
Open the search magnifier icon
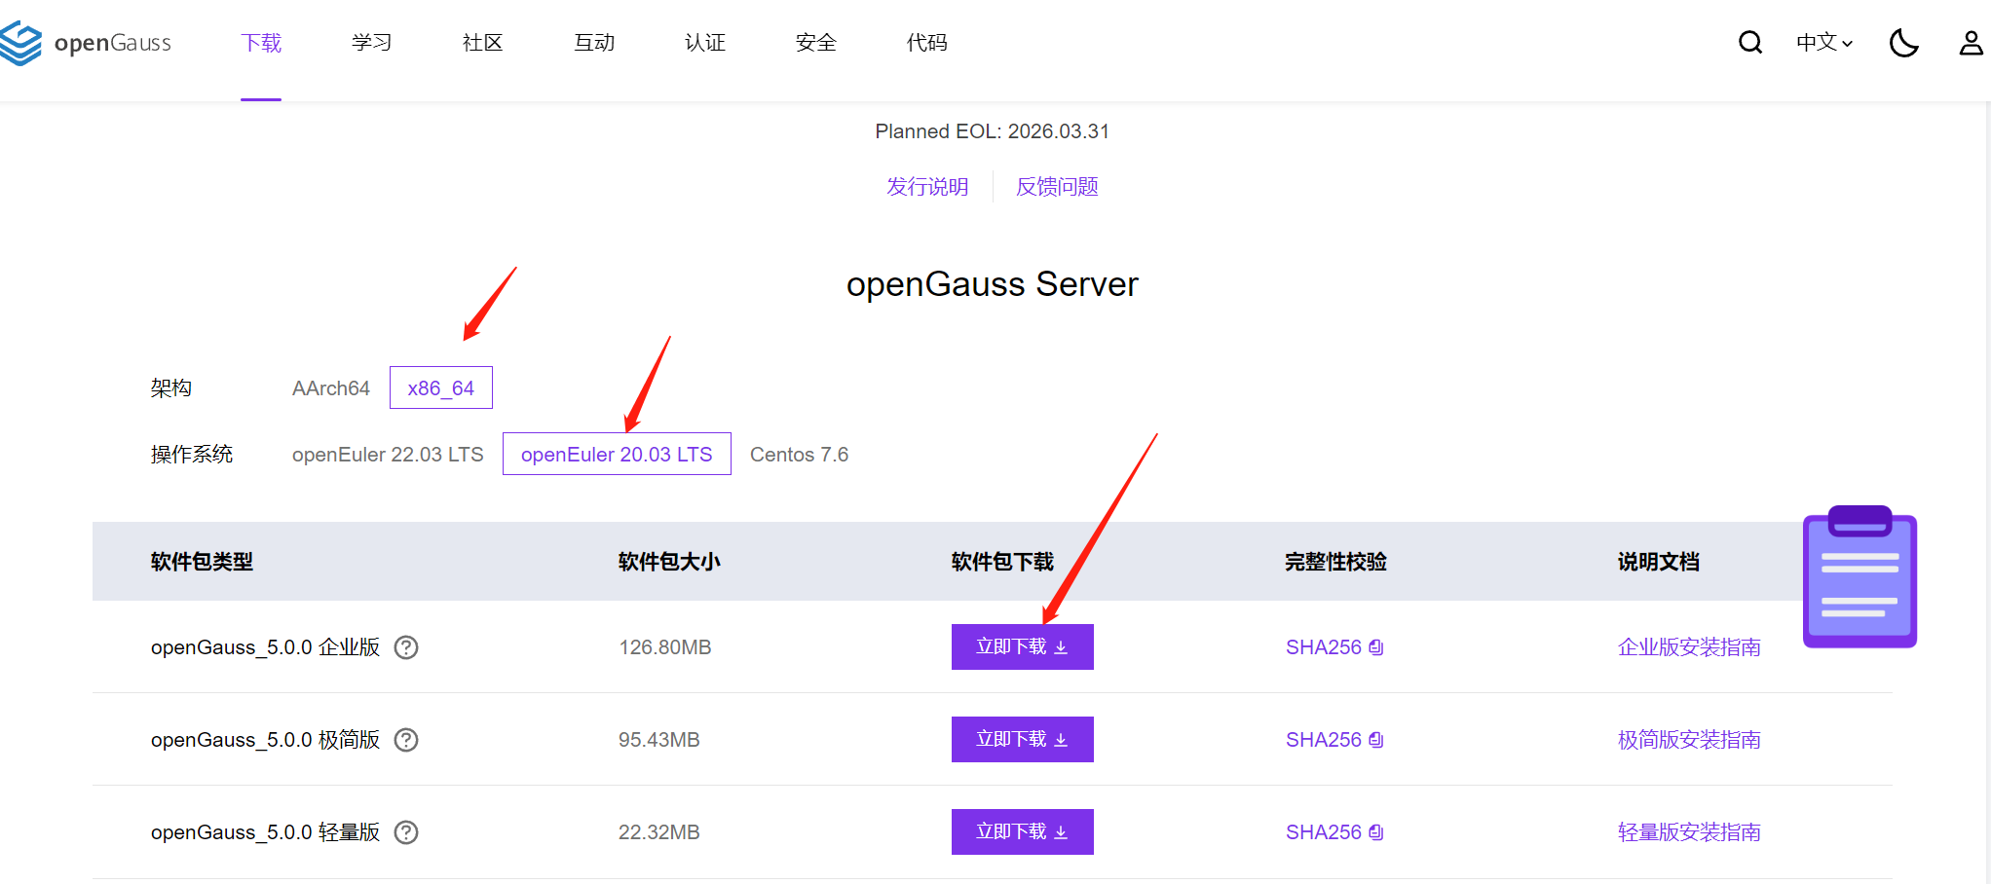(x=1750, y=42)
